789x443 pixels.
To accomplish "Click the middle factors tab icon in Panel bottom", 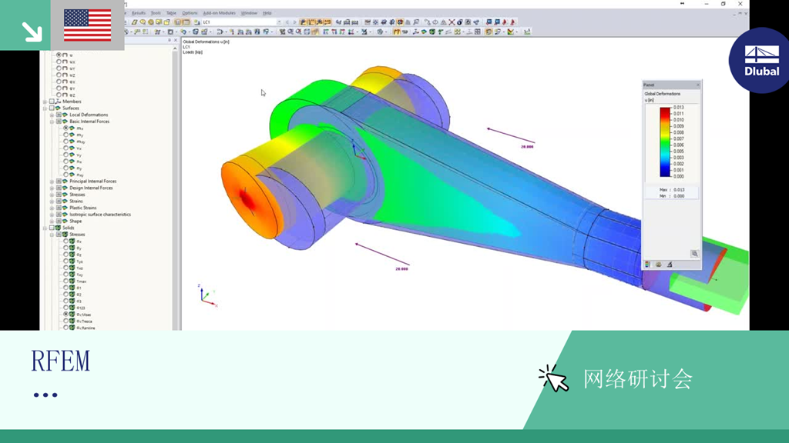I will coord(658,265).
